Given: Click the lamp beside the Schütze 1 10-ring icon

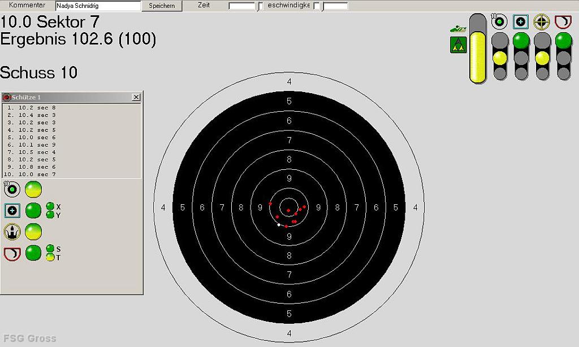Looking at the screenshot, I should coord(33,190).
